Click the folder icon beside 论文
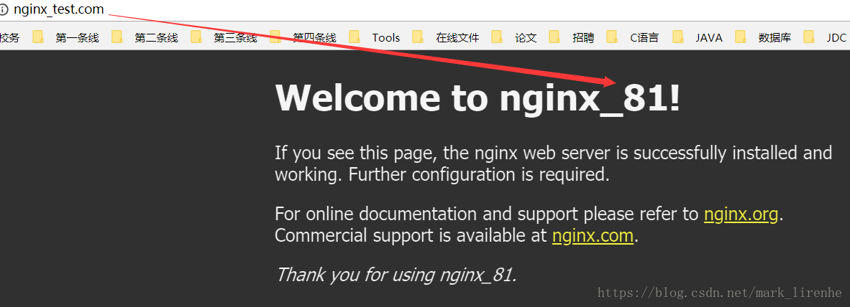 click(498, 37)
